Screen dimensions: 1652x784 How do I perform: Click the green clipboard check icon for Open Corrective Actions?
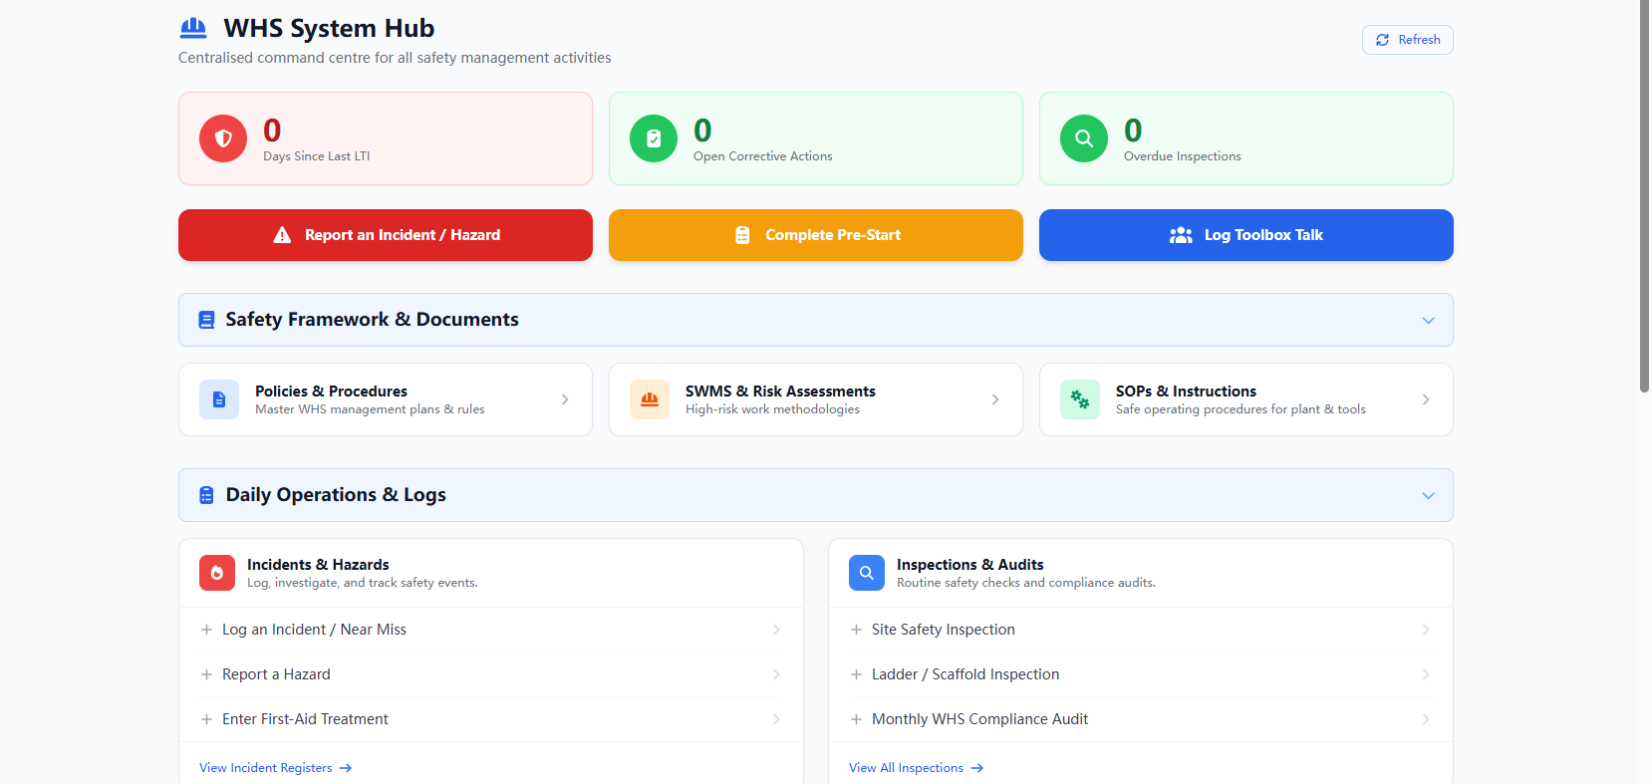654,138
